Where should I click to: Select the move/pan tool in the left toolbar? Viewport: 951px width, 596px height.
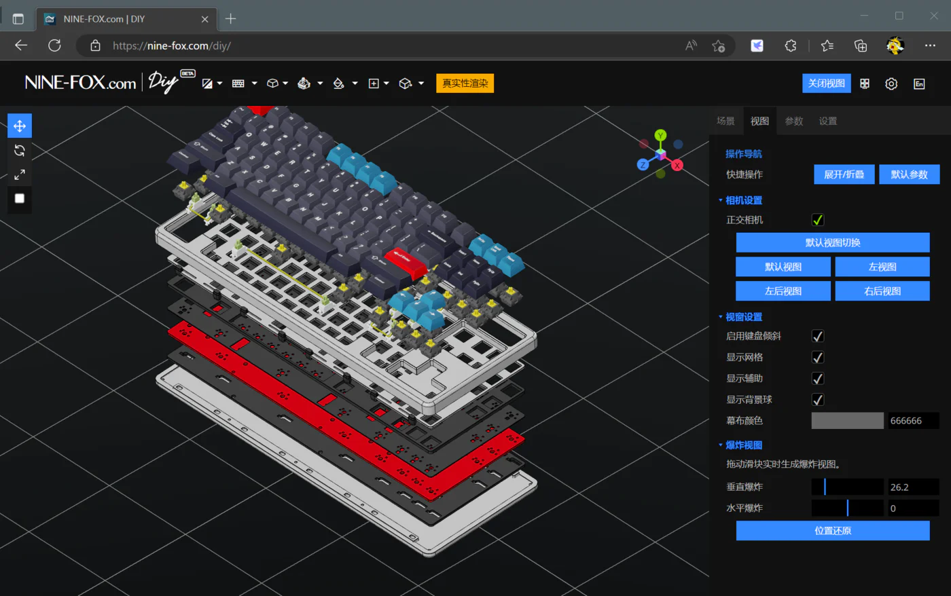[20, 126]
